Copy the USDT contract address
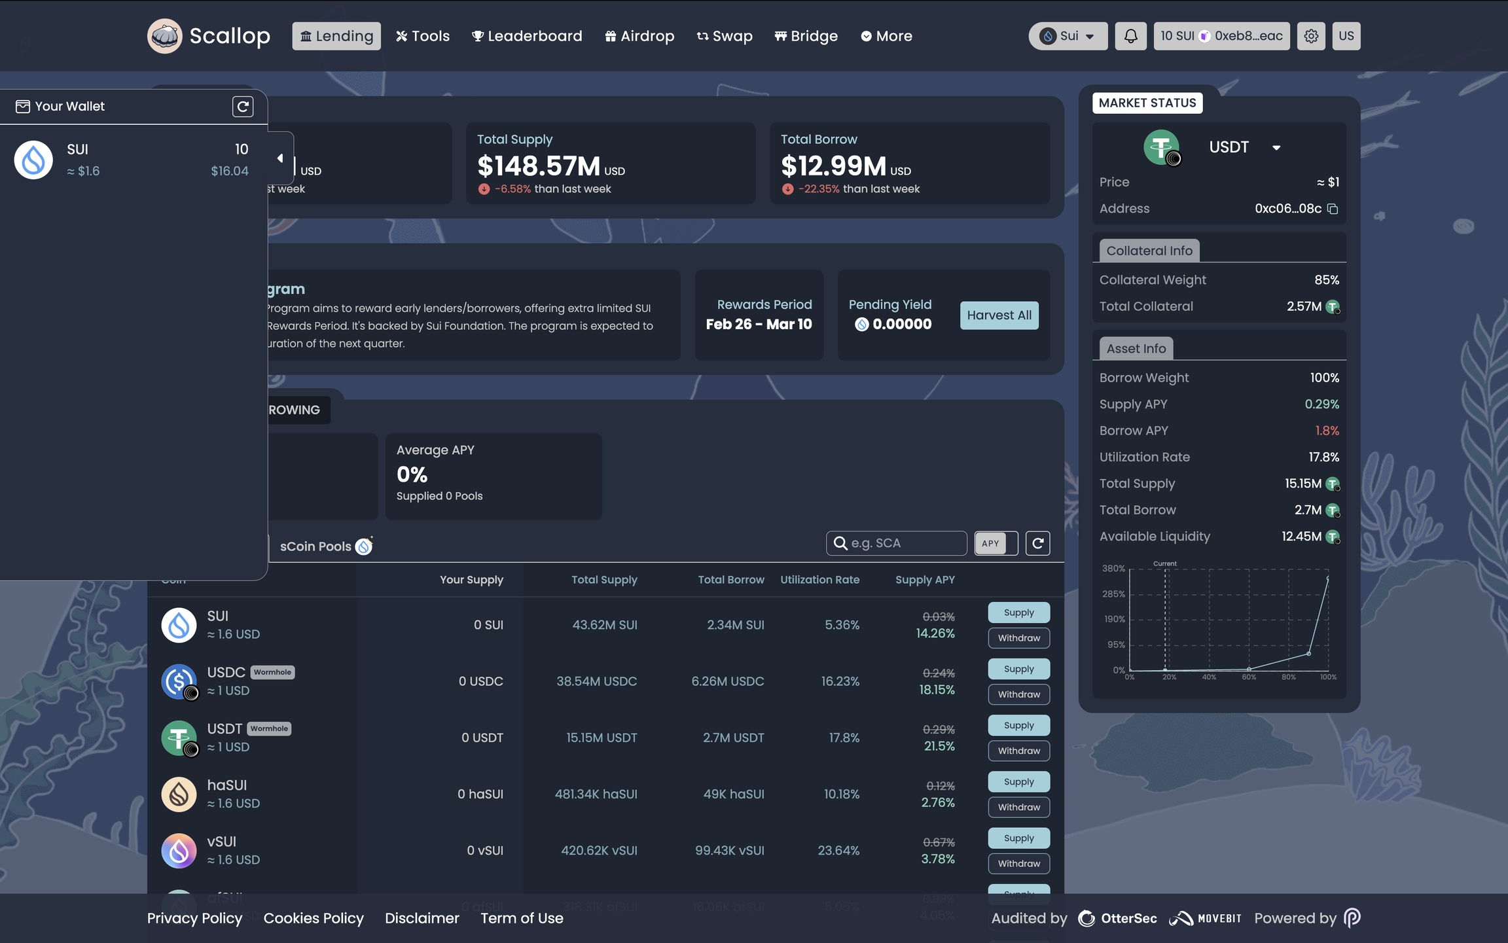The width and height of the screenshot is (1508, 943). 1333,209
